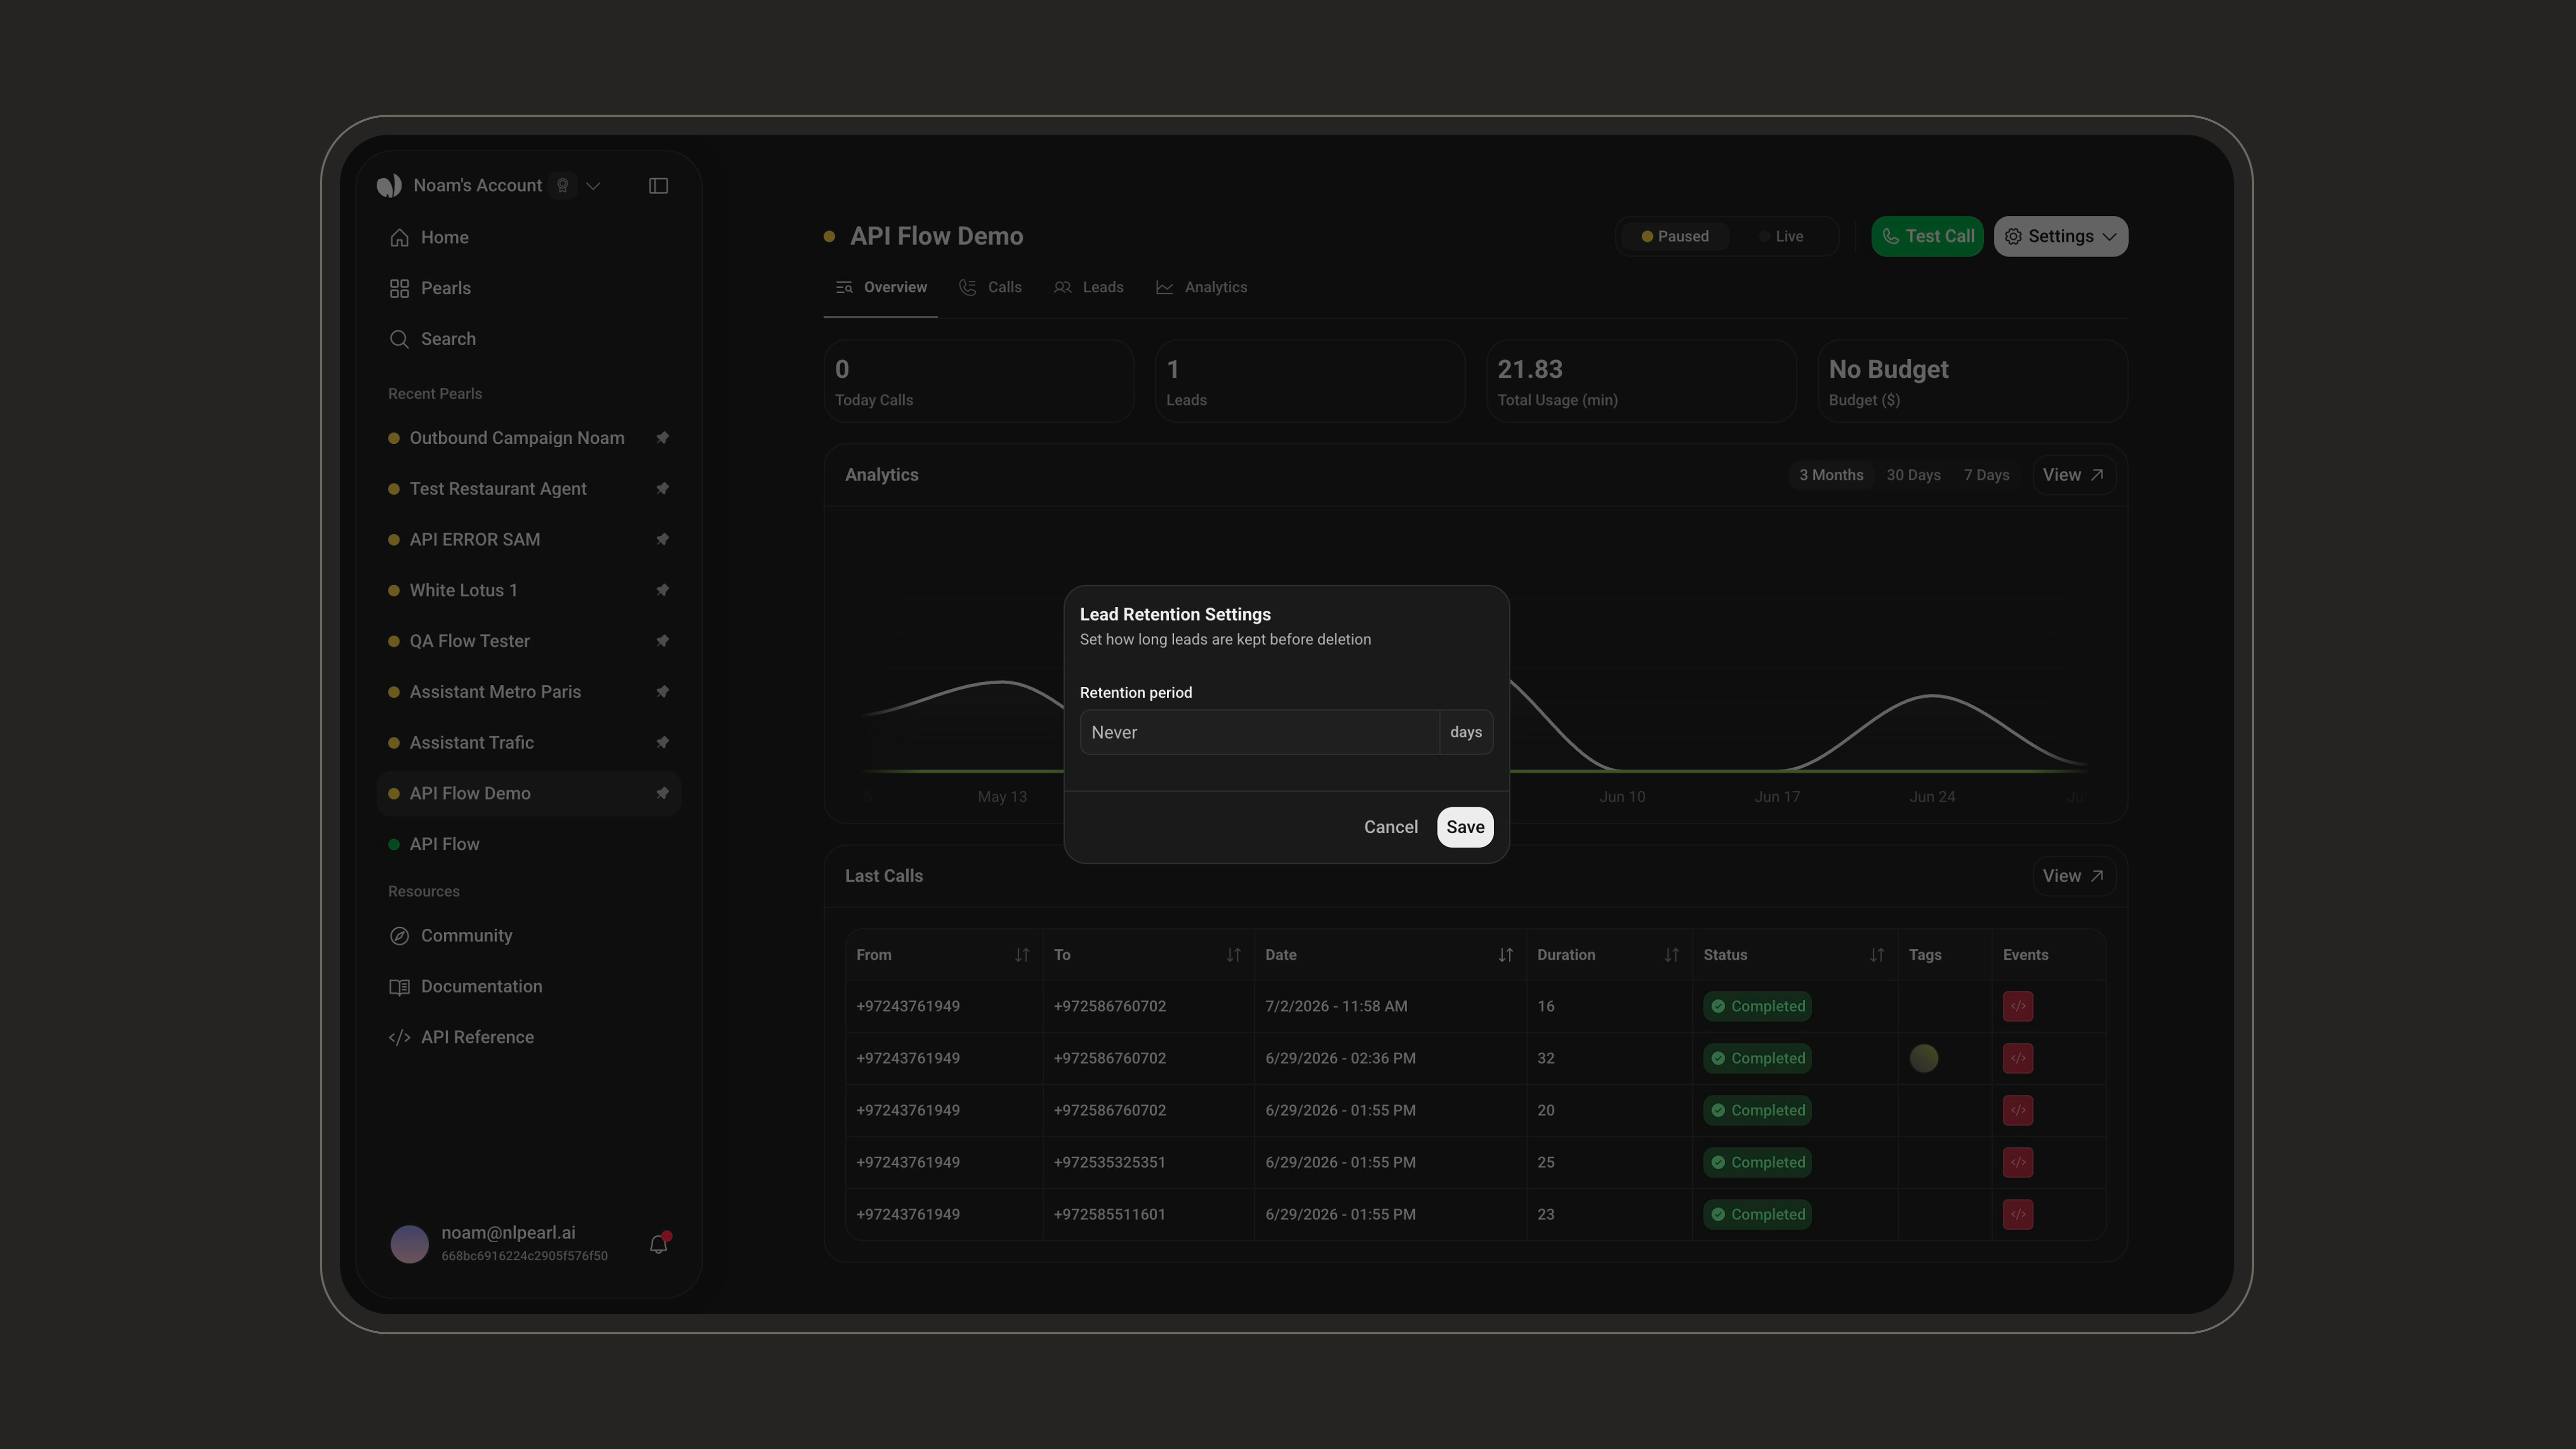Click the tag dot on the 02:36 PM call
2576x1449 pixels.
[1923, 1058]
